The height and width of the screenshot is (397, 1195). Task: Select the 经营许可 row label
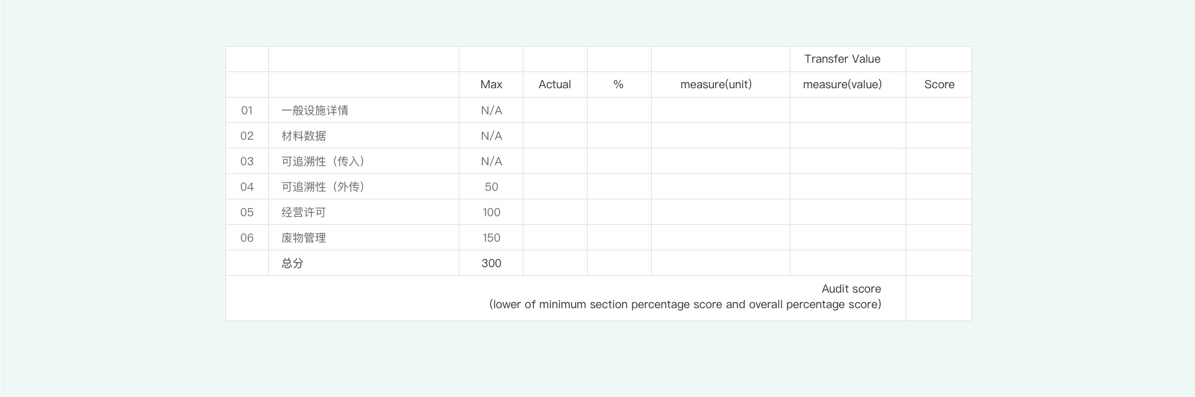click(x=304, y=212)
